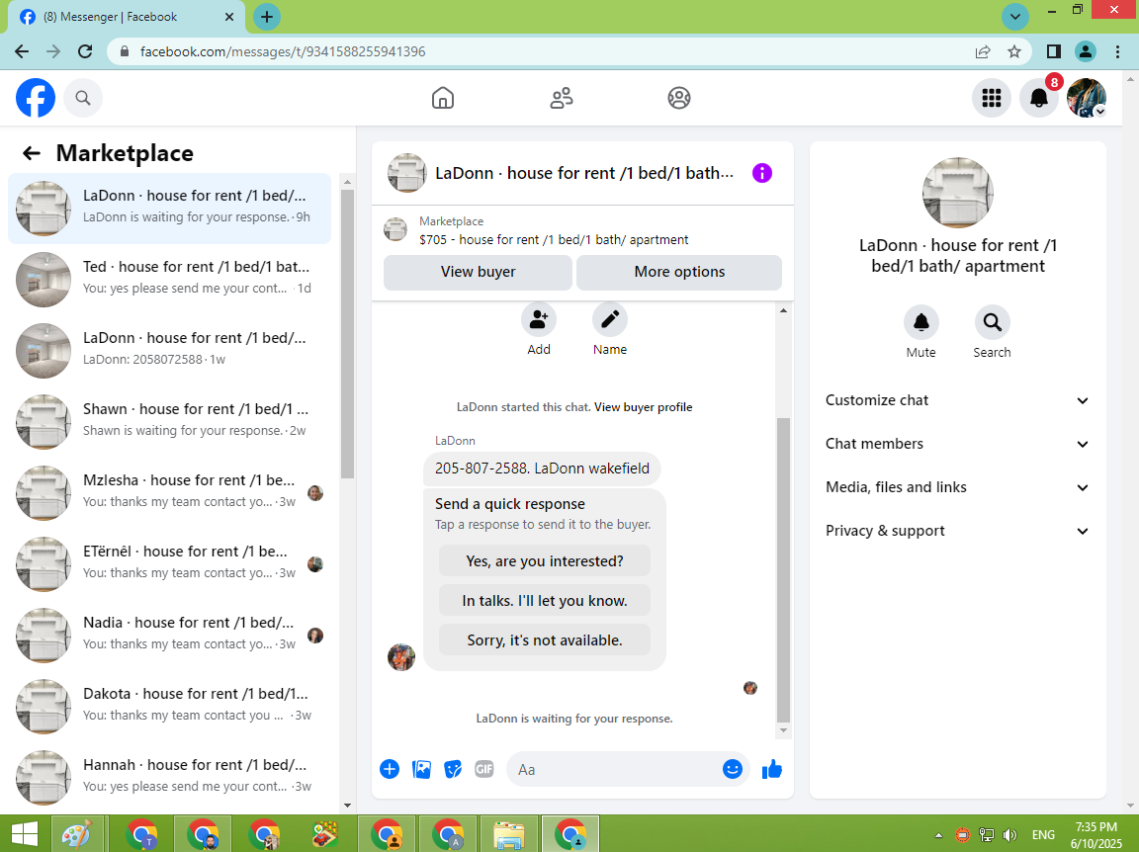Open the account profile picture menu
Screen dimensions: 1139x852
[x=1086, y=98]
